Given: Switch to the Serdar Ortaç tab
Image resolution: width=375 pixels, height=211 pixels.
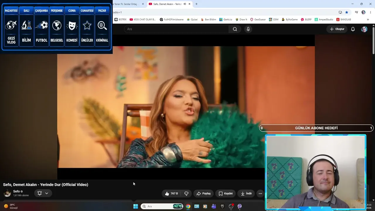Looking at the screenshot, I should pyautogui.click(x=125, y=4).
